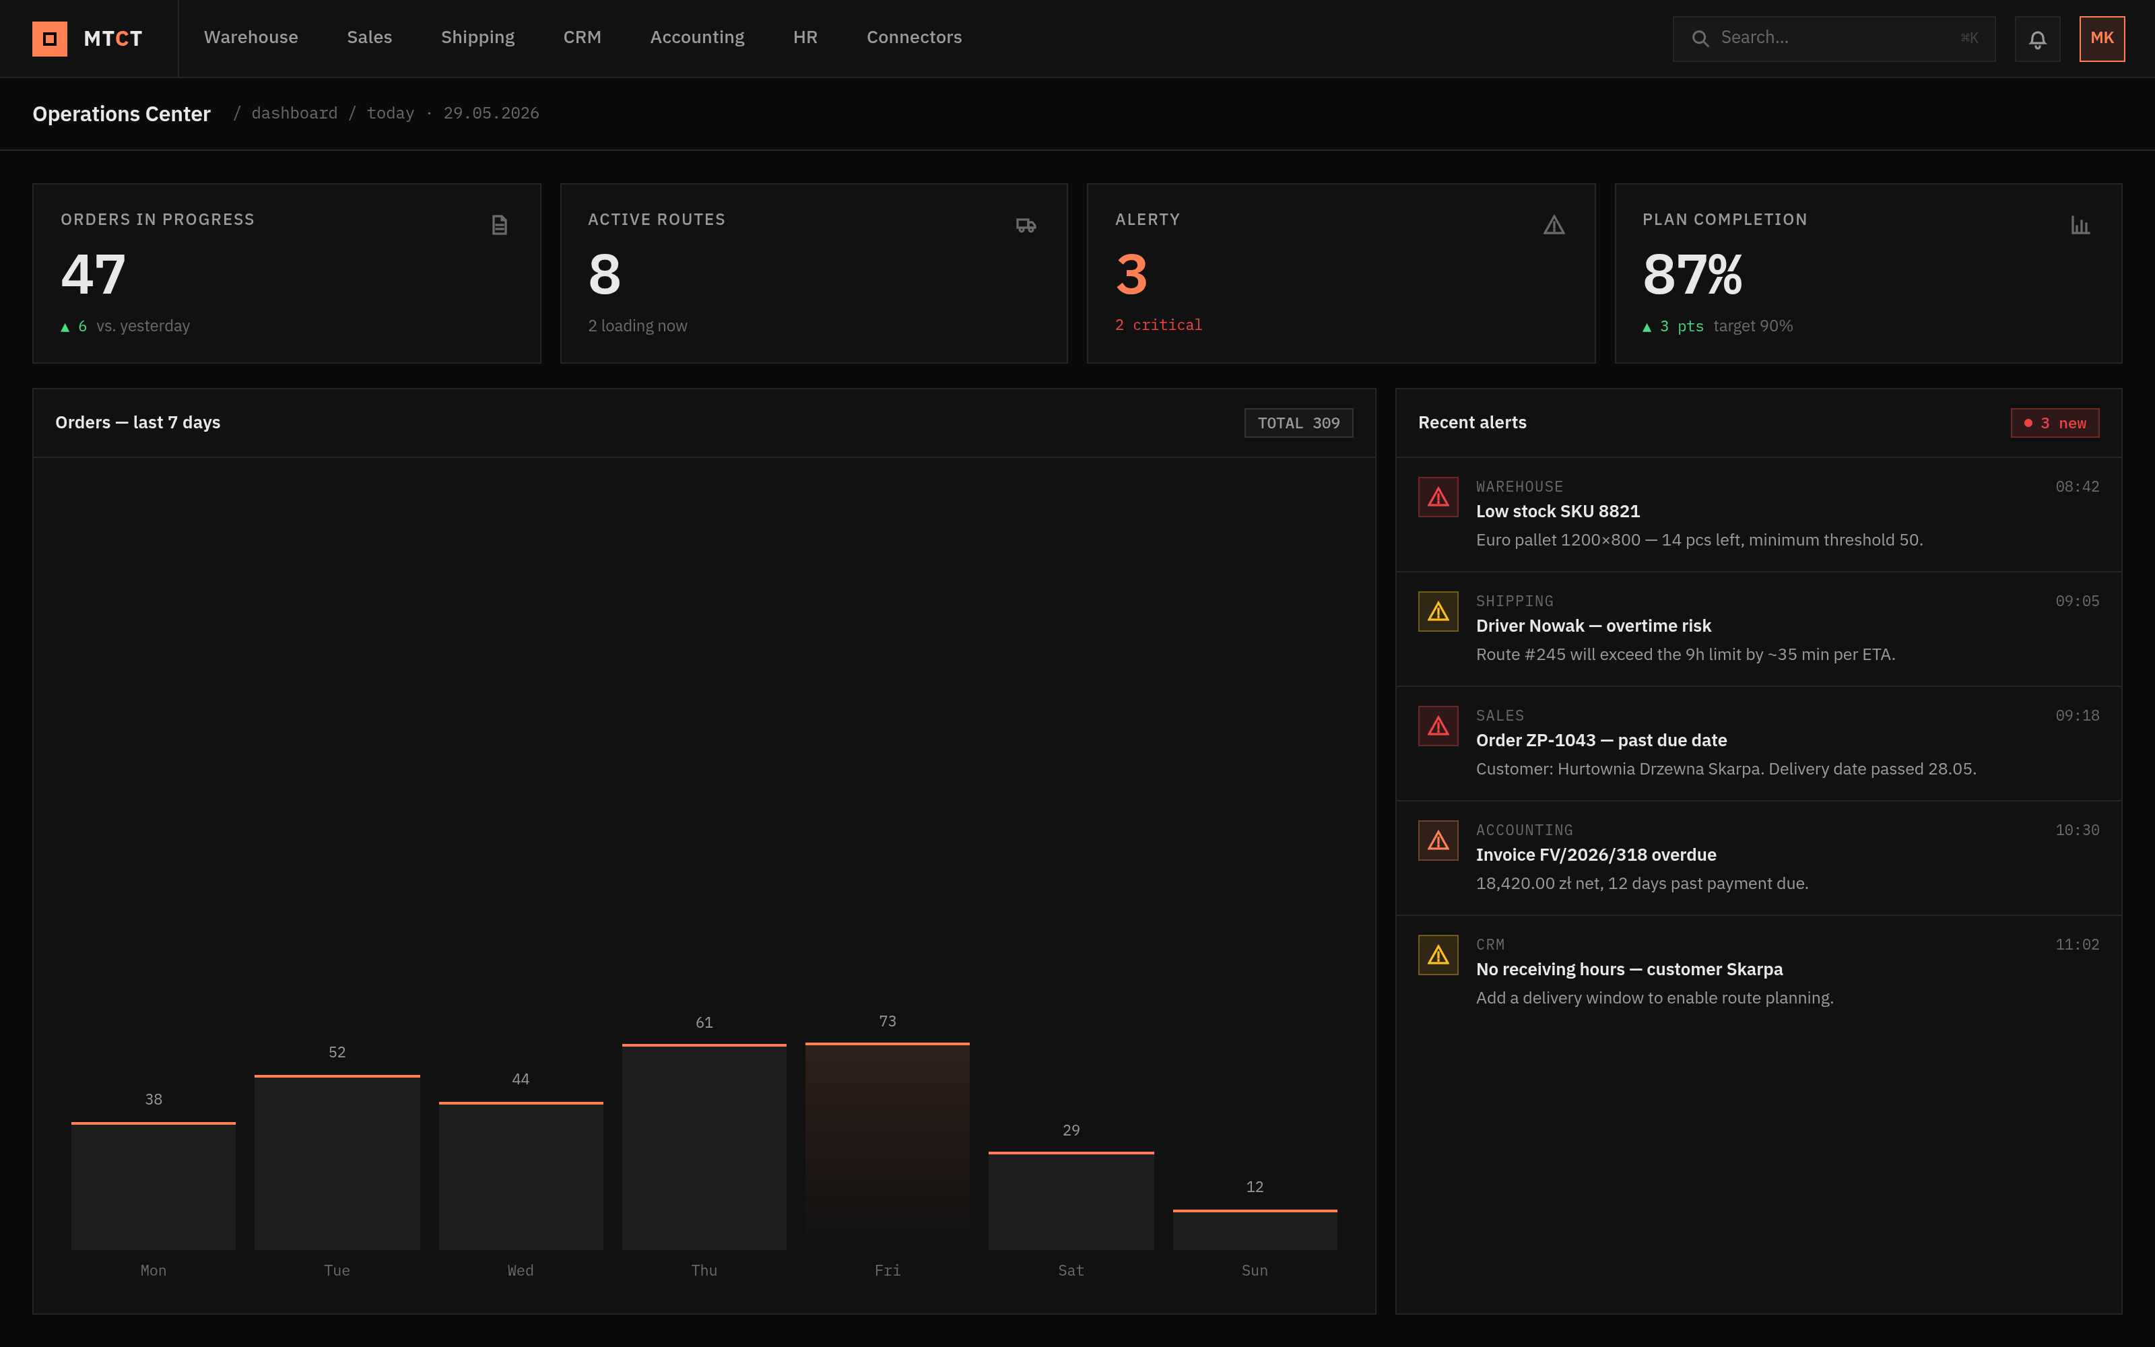Click the TOTAL 309 badge

1298,423
